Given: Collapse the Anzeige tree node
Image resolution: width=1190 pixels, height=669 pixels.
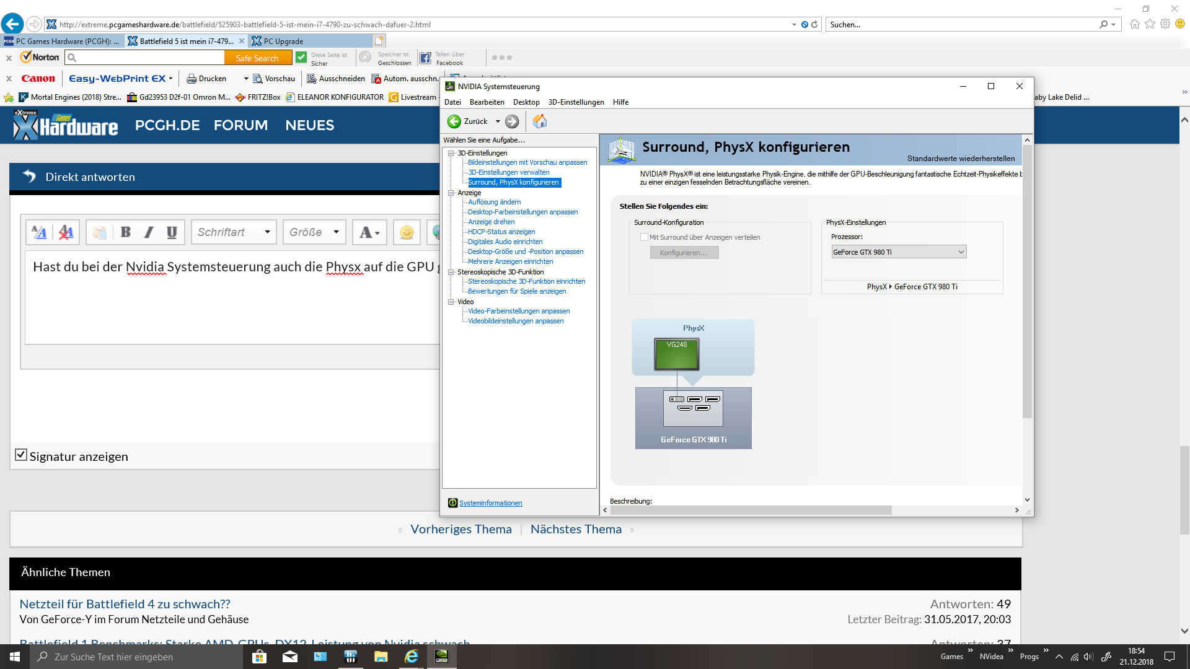Looking at the screenshot, I should click(x=451, y=193).
